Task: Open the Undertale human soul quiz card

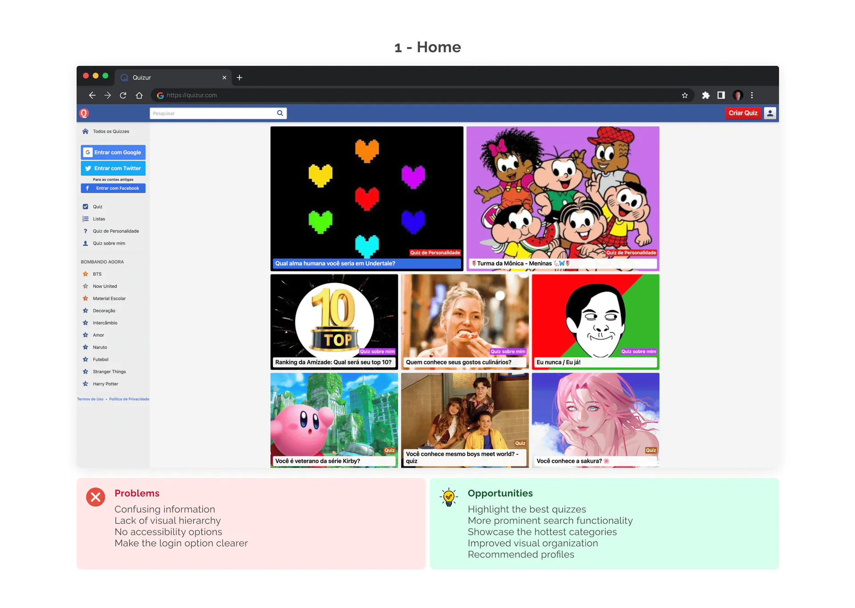Action: point(367,199)
